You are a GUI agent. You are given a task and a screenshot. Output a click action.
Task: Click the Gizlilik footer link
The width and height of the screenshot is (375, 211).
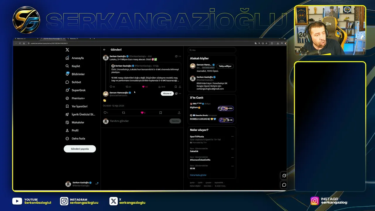(x=200, y=183)
